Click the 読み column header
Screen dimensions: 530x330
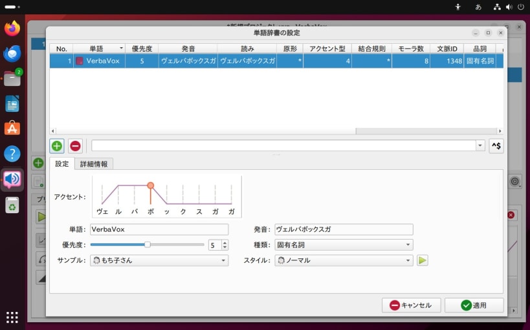247,48
